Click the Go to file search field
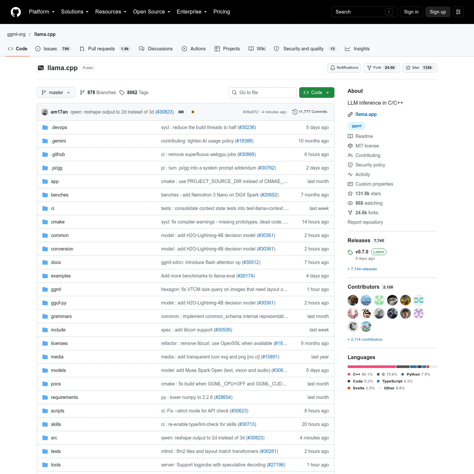The width and height of the screenshot is (474, 474). click(263, 92)
